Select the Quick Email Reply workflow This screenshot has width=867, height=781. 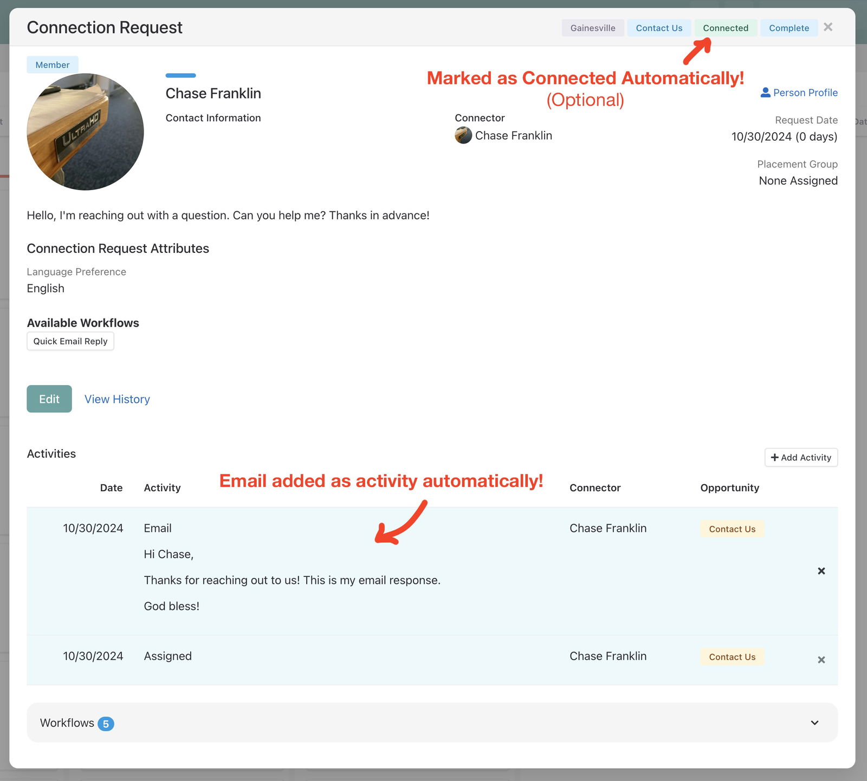(70, 341)
